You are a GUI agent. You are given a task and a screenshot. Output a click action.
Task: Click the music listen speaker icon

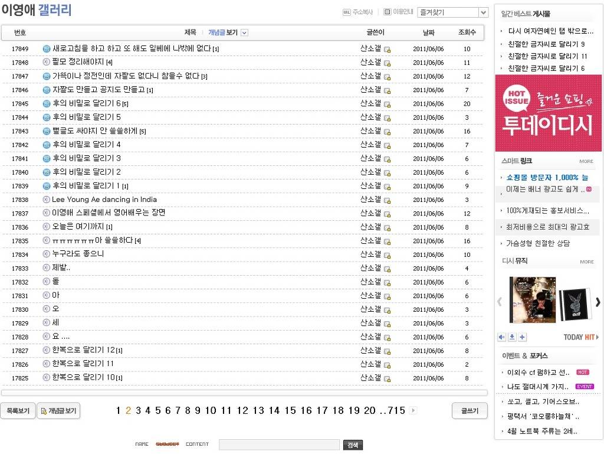tap(501, 337)
